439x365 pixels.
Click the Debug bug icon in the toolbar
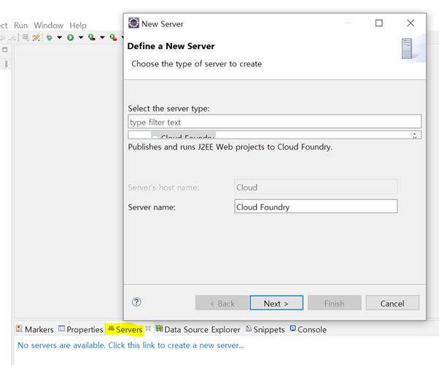[x=50, y=37]
